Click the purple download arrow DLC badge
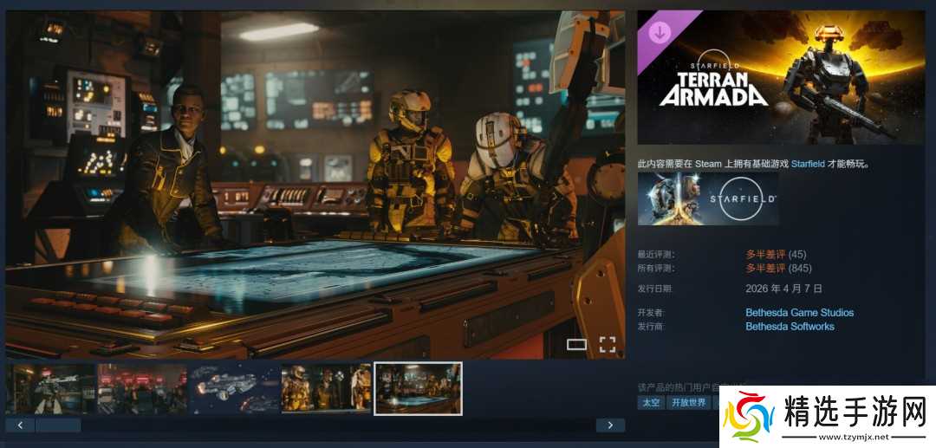The width and height of the screenshot is (936, 448). pos(659,33)
